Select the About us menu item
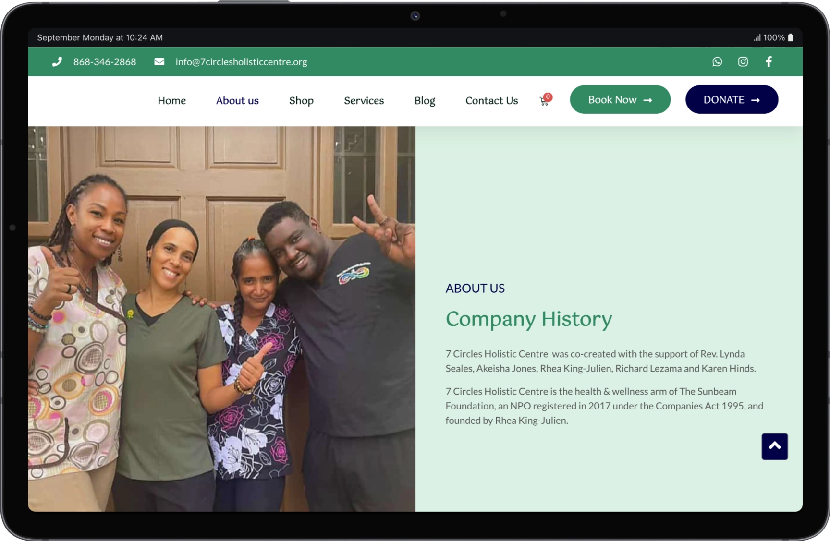The width and height of the screenshot is (830, 541). click(237, 101)
